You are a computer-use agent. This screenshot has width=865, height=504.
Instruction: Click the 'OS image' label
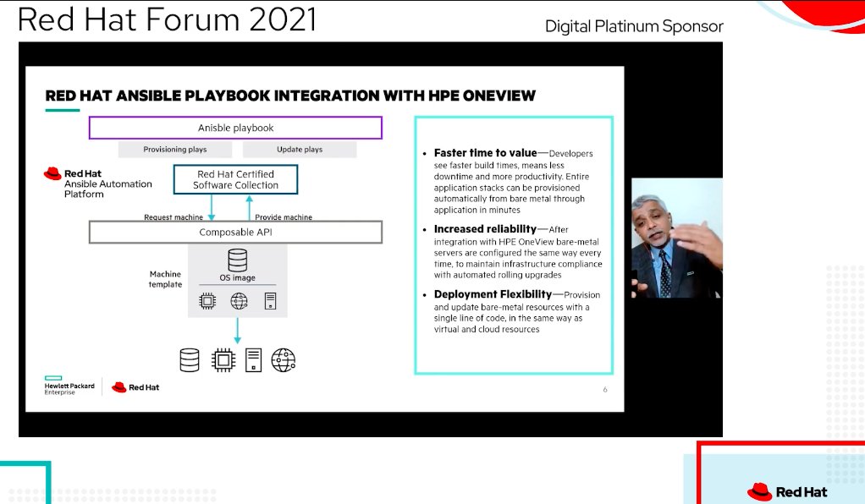point(237,278)
